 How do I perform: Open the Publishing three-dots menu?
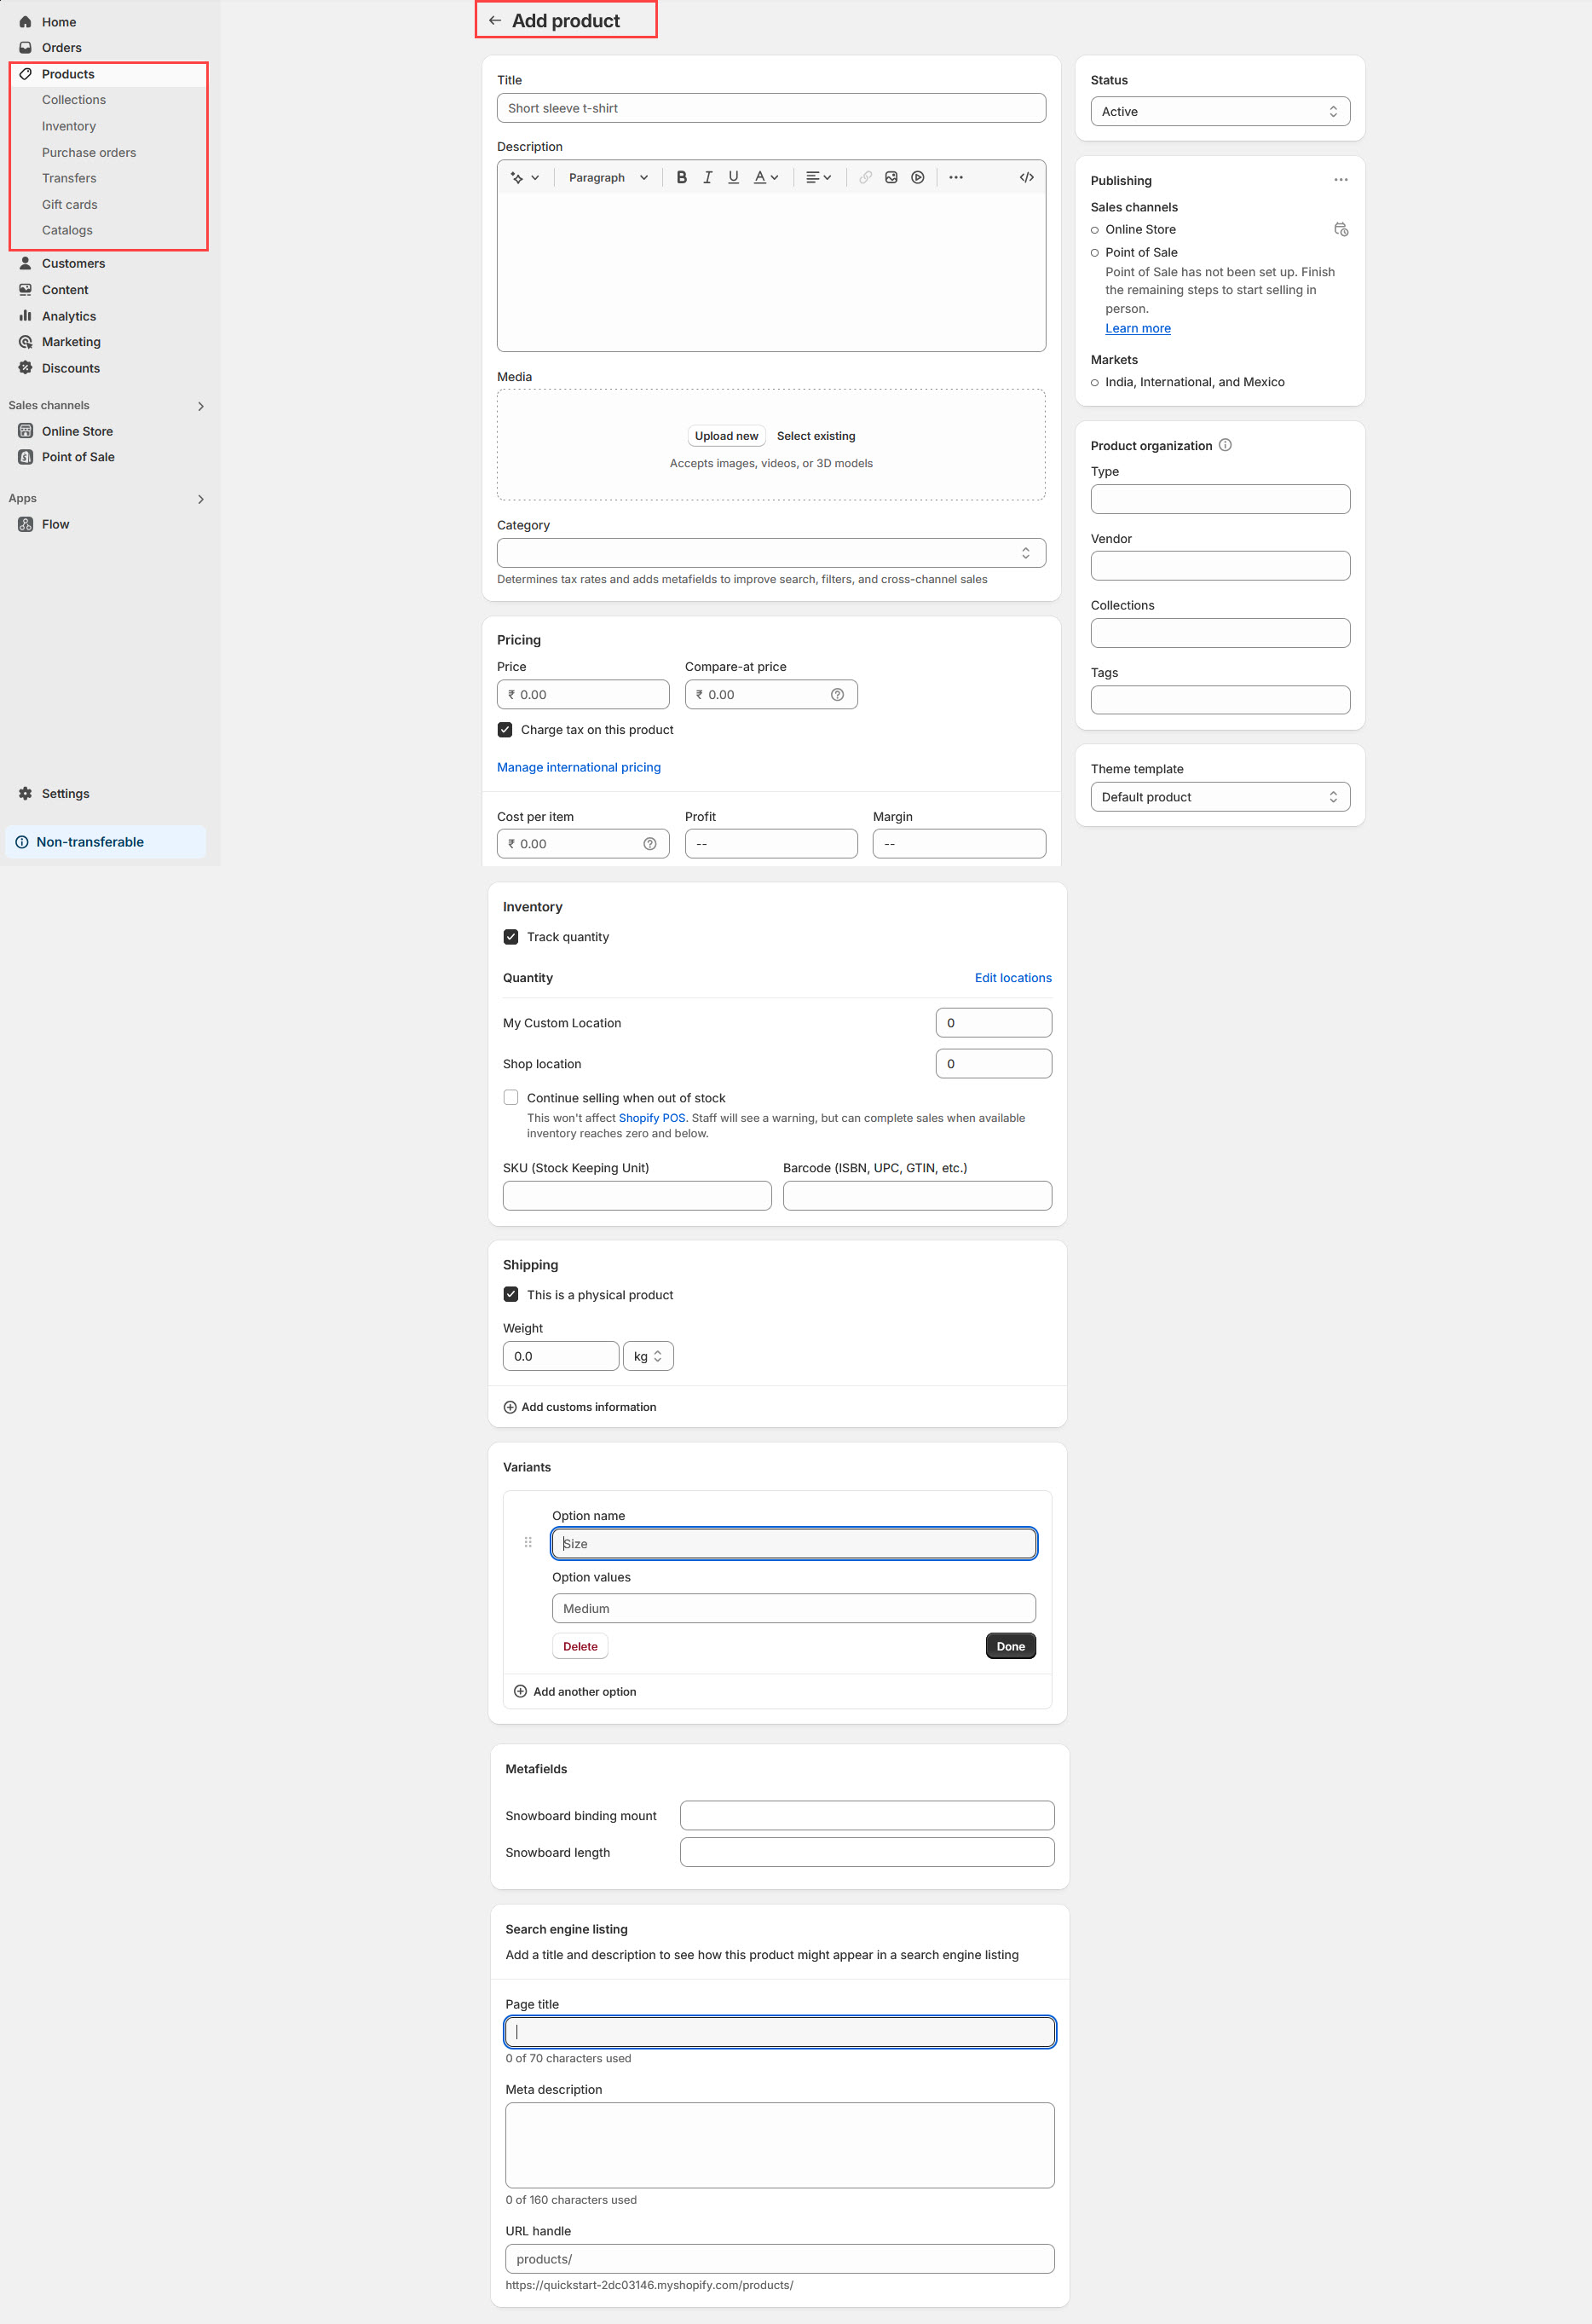(x=1340, y=180)
